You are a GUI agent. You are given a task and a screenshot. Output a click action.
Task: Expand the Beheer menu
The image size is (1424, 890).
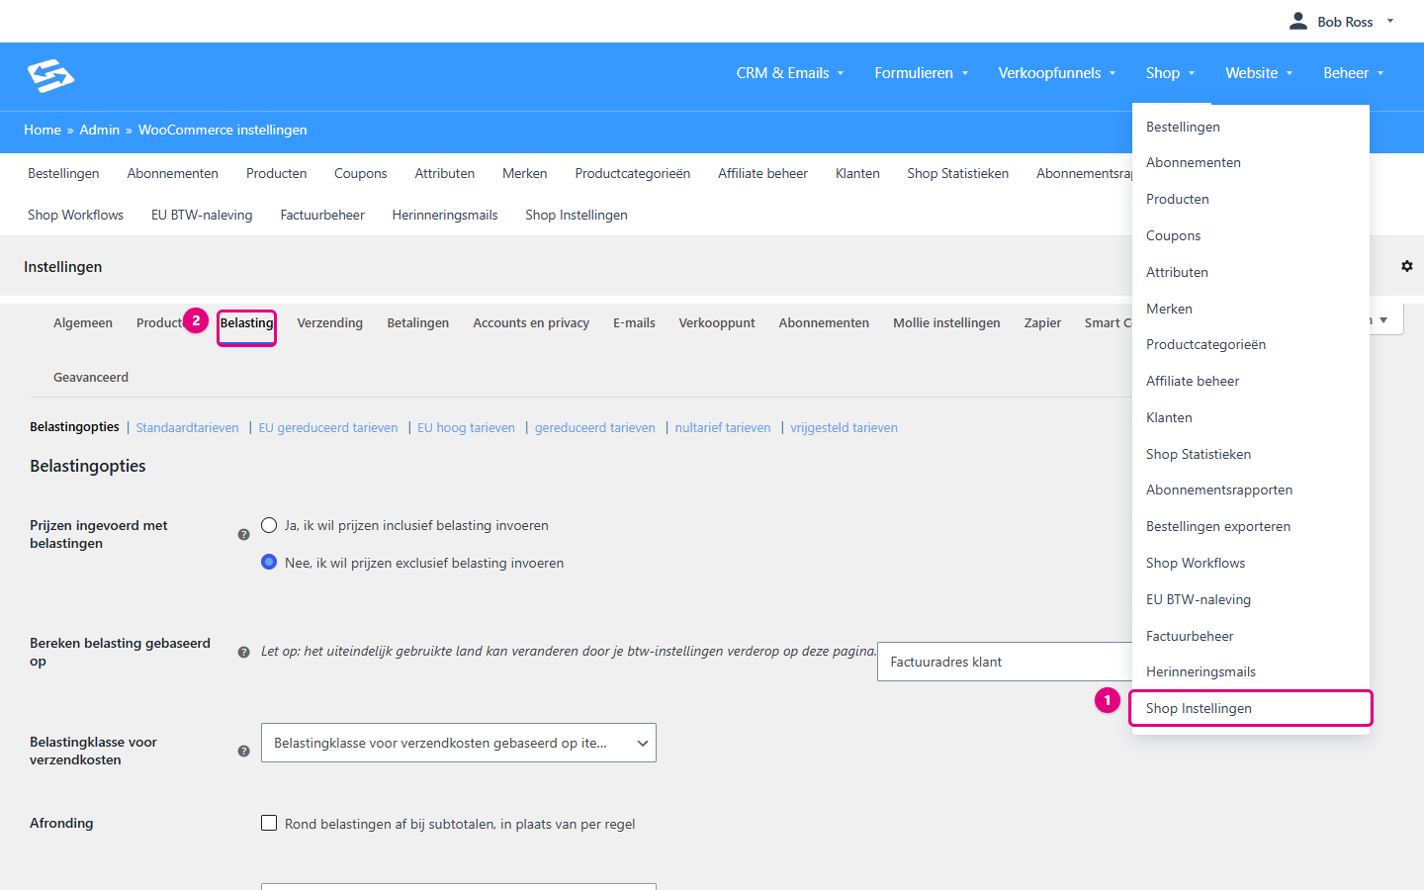[x=1354, y=73]
